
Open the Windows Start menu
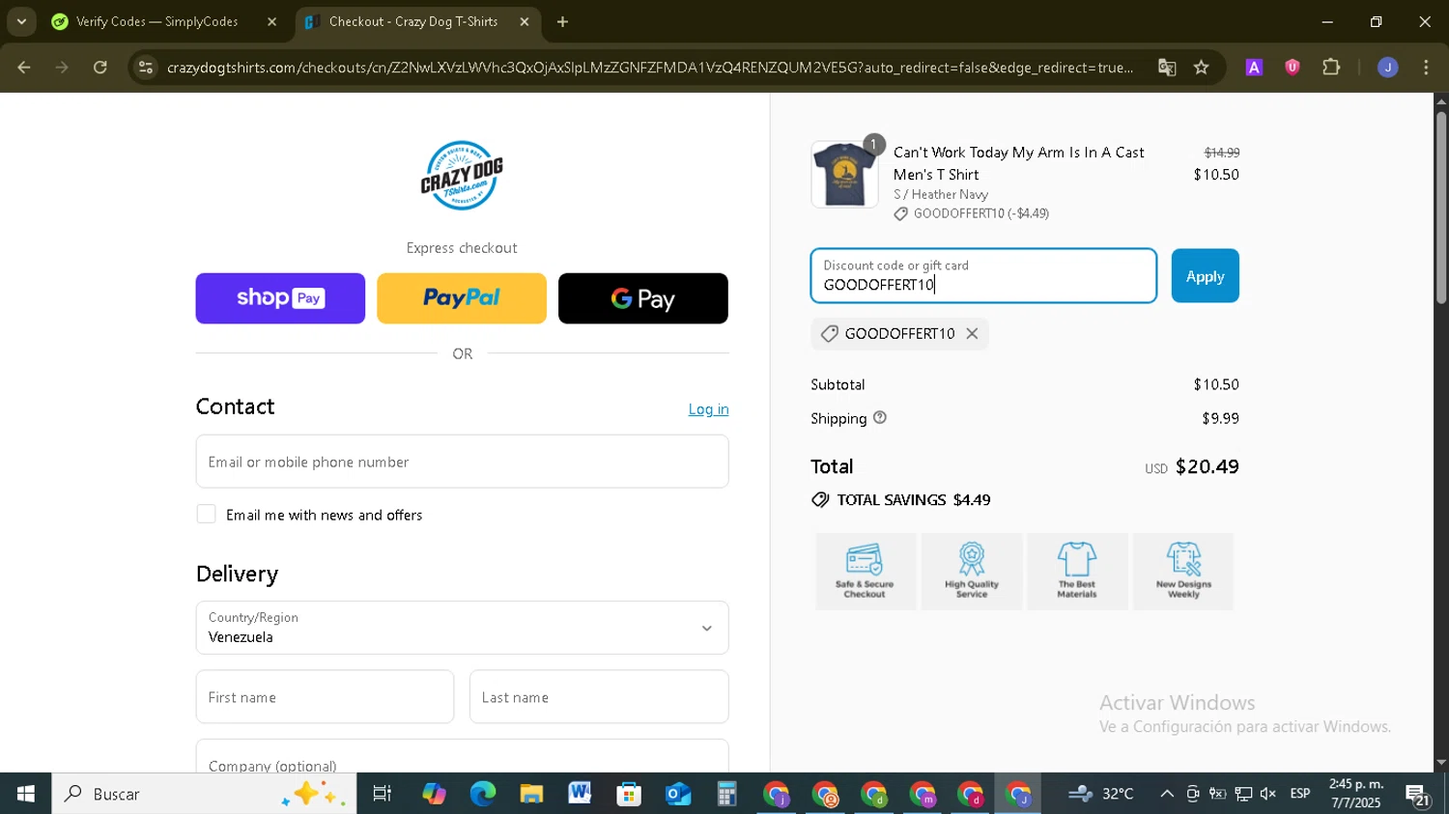[25, 794]
